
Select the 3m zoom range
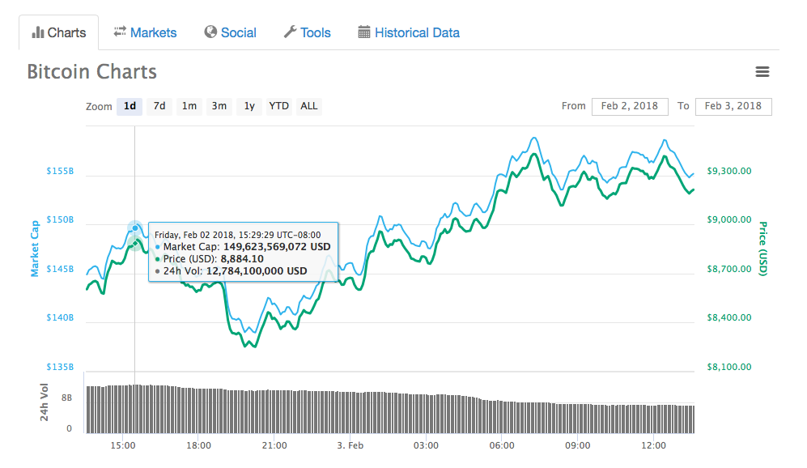click(218, 106)
